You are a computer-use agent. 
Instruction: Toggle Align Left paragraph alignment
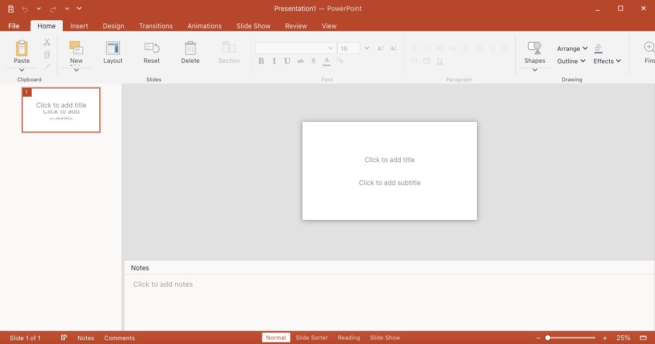point(466,48)
